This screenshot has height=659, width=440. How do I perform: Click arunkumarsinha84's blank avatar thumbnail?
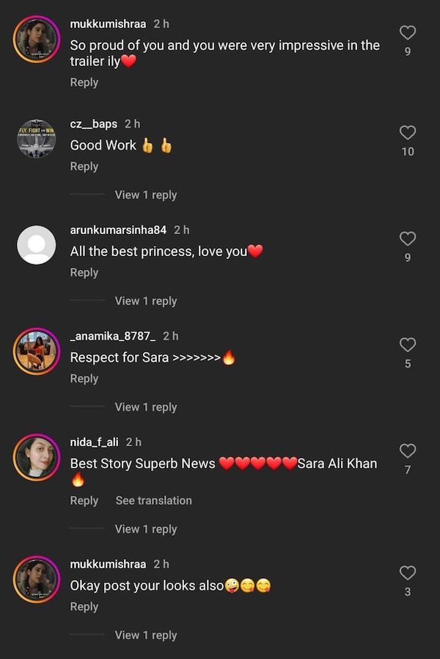tap(36, 244)
